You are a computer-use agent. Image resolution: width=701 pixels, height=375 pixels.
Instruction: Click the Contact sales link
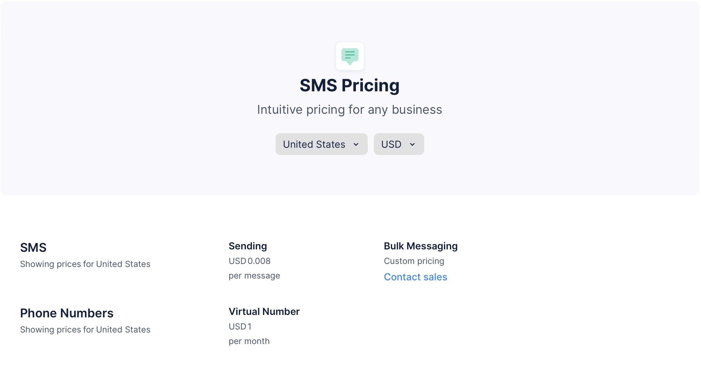[415, 277]
